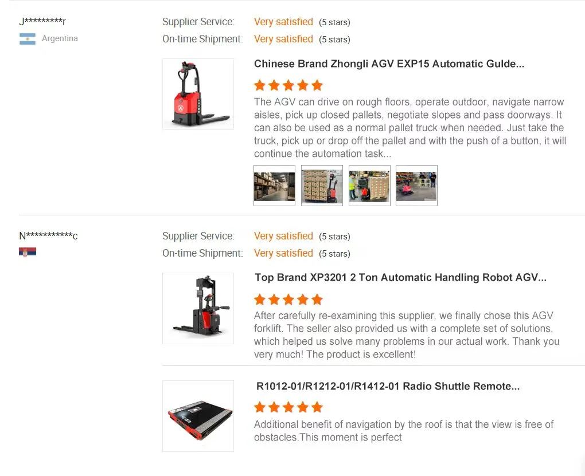The width and height of the screenshot is (585, 476).
Task: Open the XP3201 handling robot product image
Action: pyautogui.click(x=198, y=308)
